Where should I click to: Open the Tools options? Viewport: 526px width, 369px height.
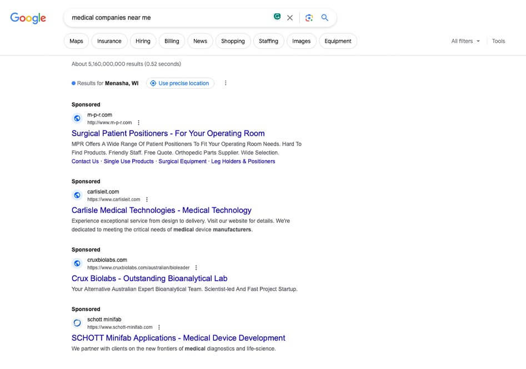coord(498,41)
